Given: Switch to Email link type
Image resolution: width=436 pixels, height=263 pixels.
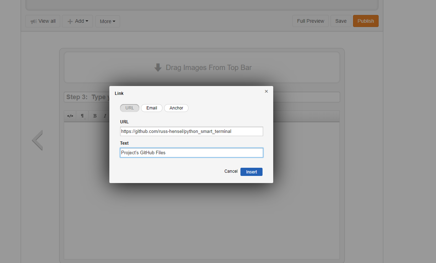Looking at the screenshot, I should click(152, 108).
